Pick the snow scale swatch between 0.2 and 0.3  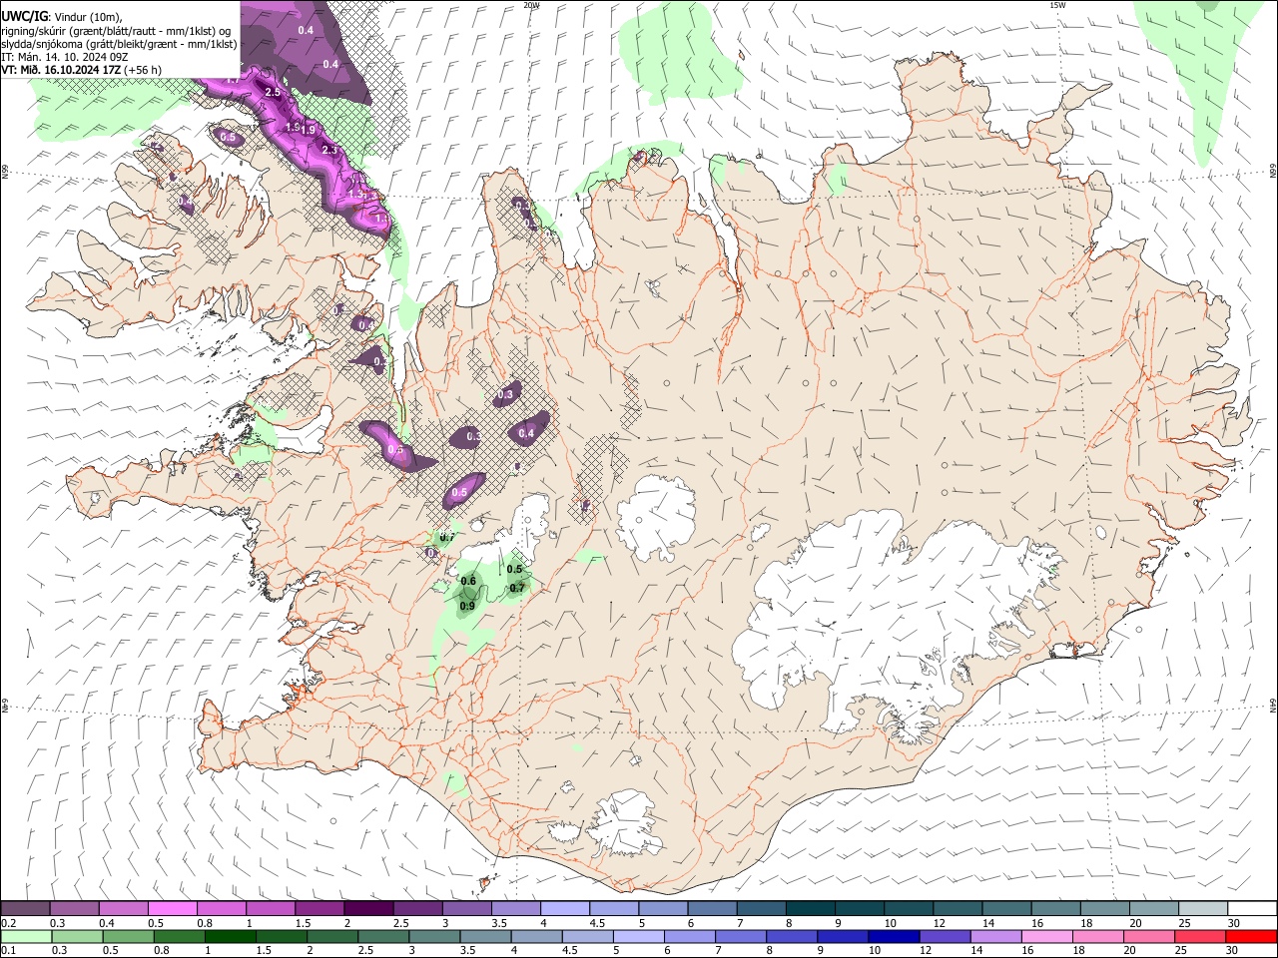25,909
